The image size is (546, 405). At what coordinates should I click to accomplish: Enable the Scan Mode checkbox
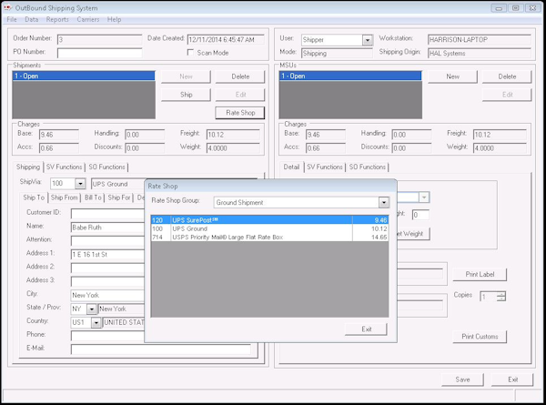click(x=190, y=52)
